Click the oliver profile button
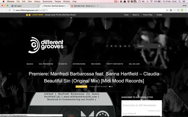The width and height of the screenshot is (188, 117). click(184, 6)
